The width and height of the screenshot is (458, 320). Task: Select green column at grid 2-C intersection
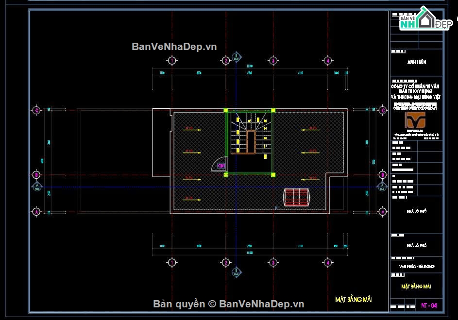(x=226, y=110)
